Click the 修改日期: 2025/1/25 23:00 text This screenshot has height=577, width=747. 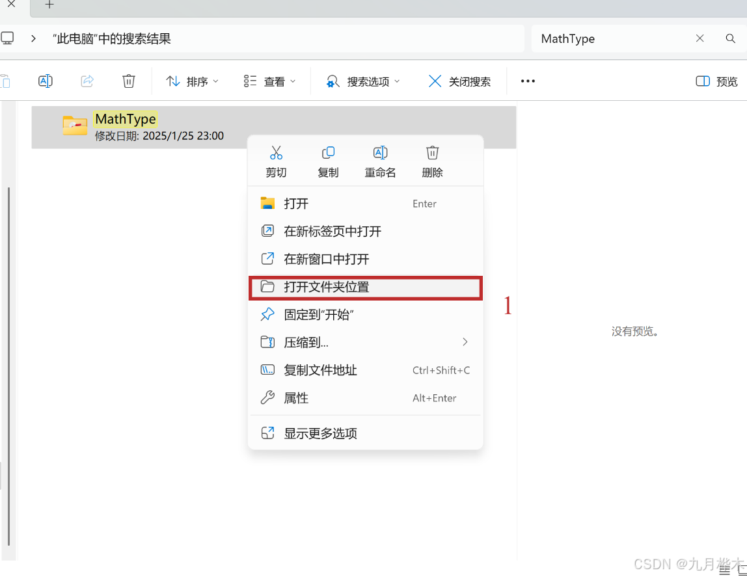click(x=159, y=136)
